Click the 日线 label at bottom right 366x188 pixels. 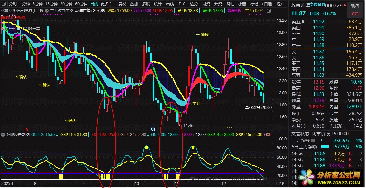point(280,183)
